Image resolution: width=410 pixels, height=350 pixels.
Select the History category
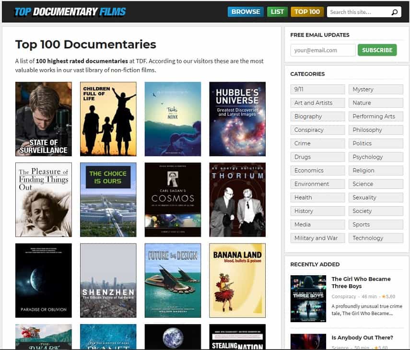click(x=318, y=211)
